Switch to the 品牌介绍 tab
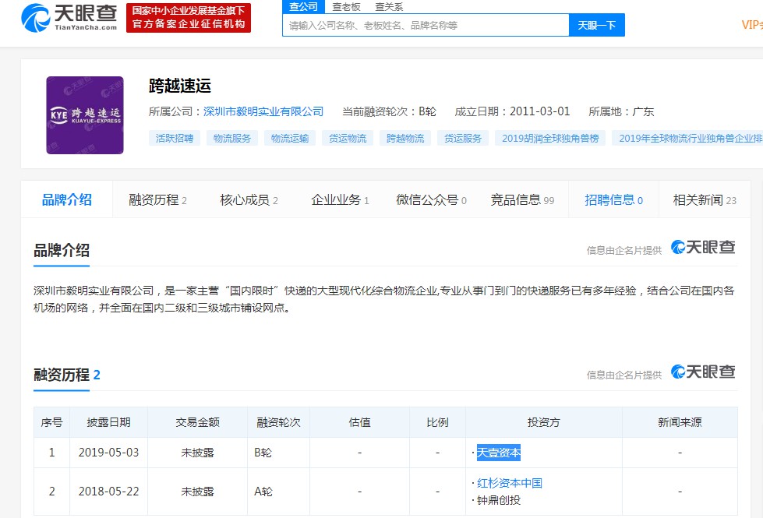 tap(67, 199)
